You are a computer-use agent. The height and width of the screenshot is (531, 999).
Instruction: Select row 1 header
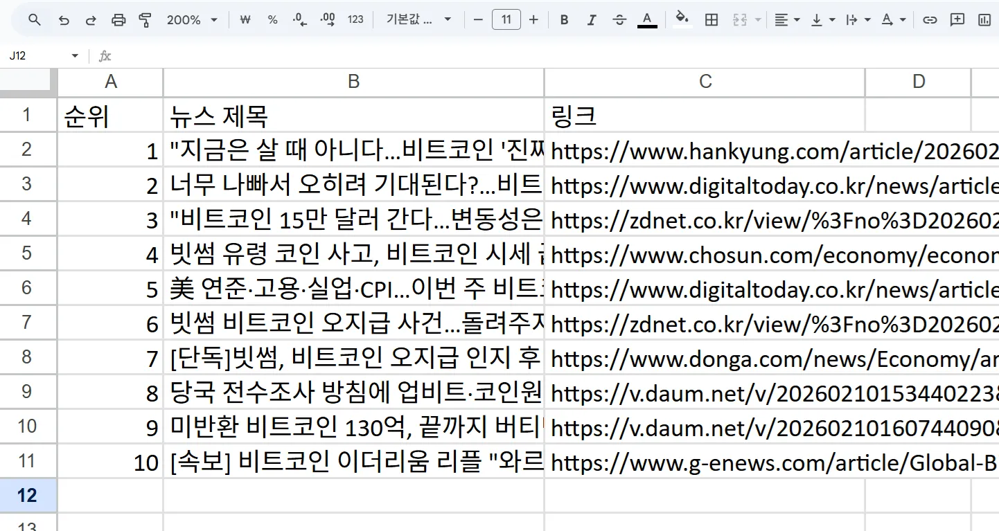(x=28, y=114)
